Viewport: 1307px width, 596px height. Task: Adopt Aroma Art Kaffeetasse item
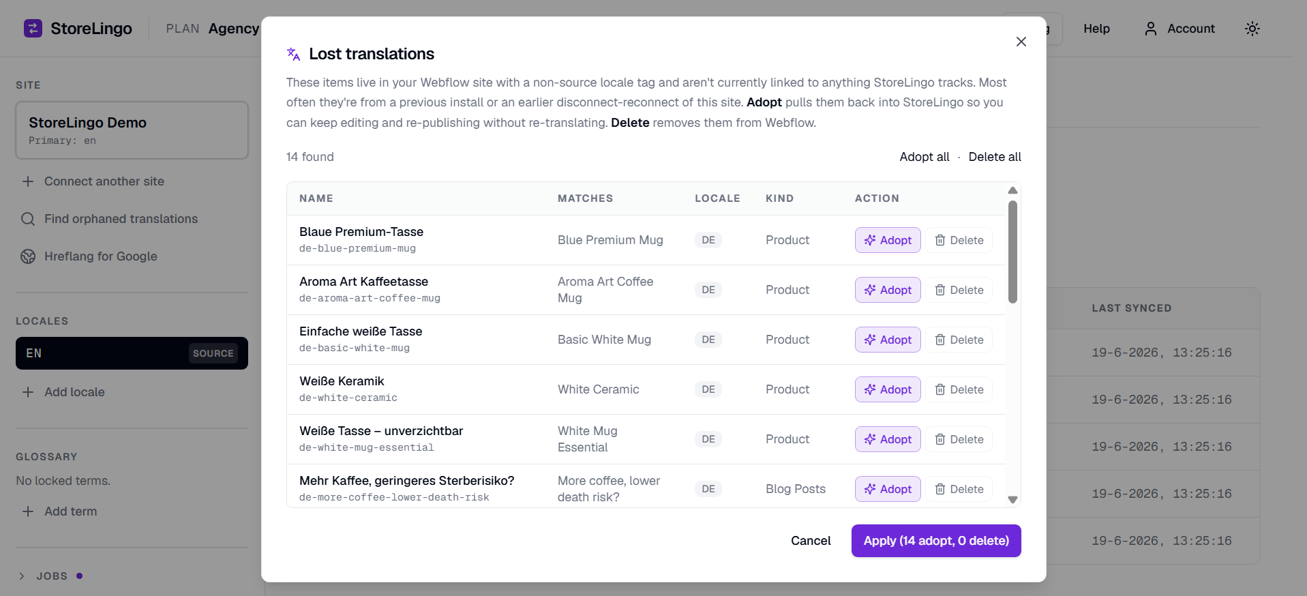pyautogui.click(x=888, y=290)
